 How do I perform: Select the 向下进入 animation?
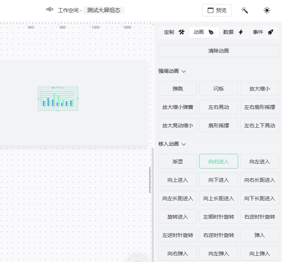(x=219, y=180)
